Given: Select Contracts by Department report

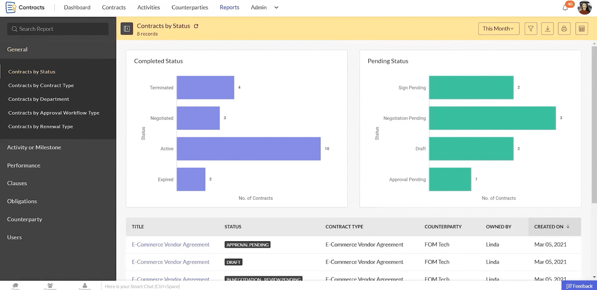Looking at the screenshot, I should tap(39, 99).
